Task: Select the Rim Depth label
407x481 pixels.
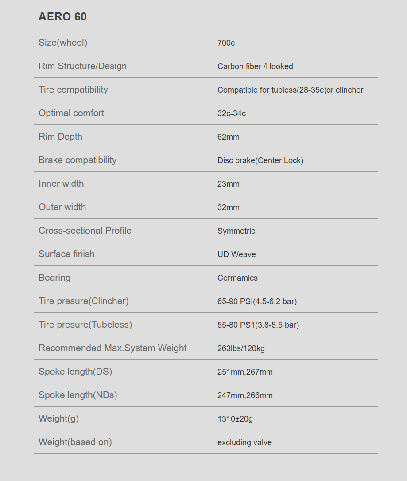Action: point(60,137)
